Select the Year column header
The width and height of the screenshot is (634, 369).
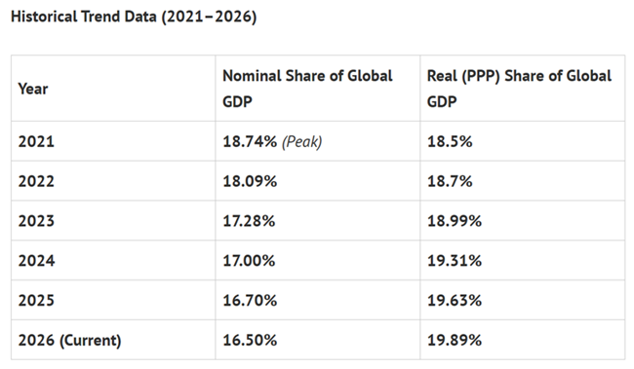click(x=33, y=89)
